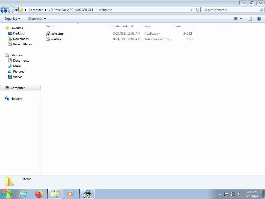Click the Forward navigation arrow button
Image resolution: width=265 pixels, height=199 pixels.
[11, 10]
